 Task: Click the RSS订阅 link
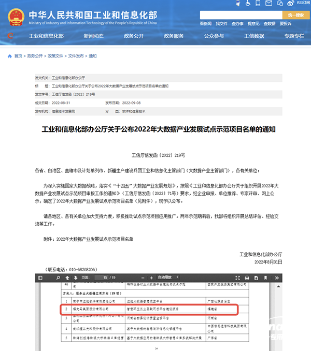point(303,3)
